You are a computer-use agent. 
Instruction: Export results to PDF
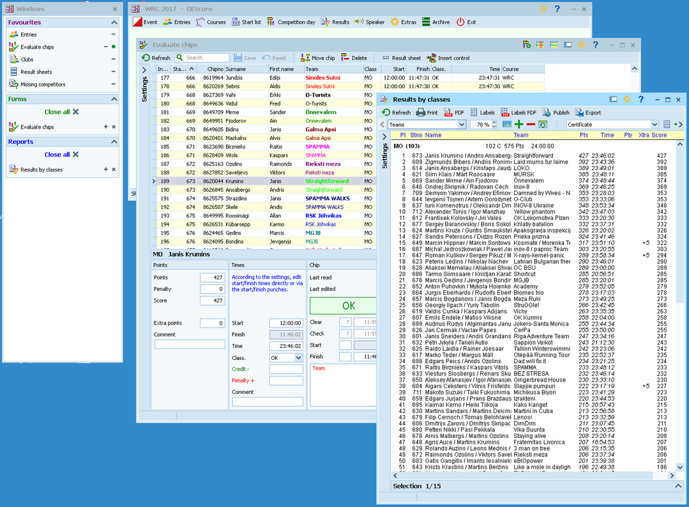[x=454, y=113]
